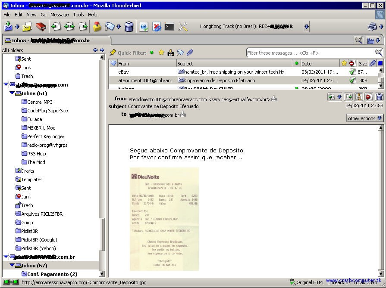Click the forward icon in message header
The height and width of the screenshot is (288, 386).
coord(349,97)
